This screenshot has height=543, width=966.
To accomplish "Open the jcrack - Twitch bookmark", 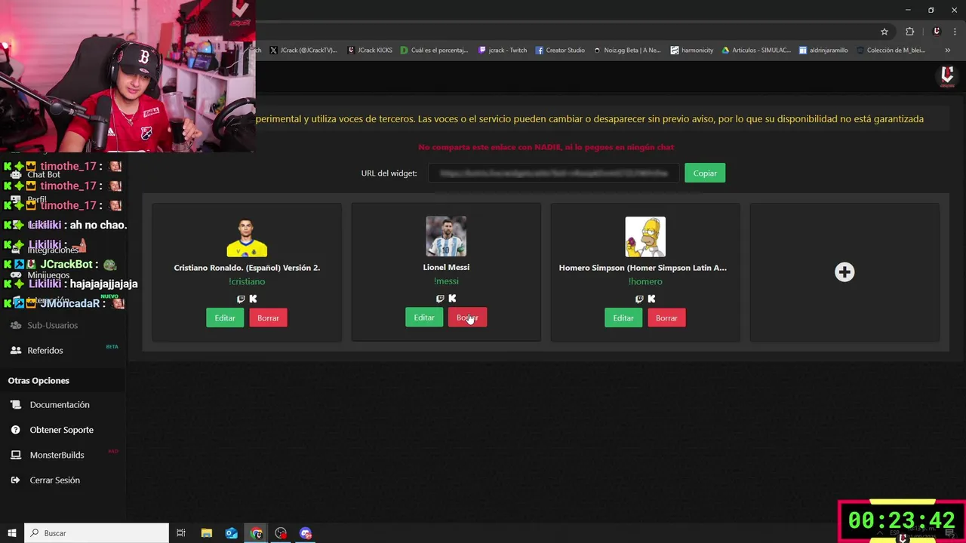I will (503, 51).
